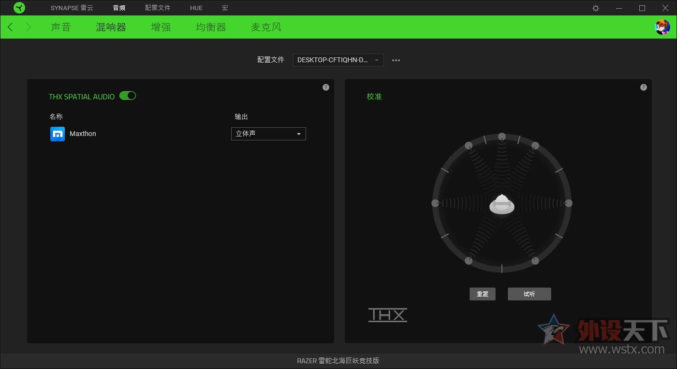
Task: Click the Razer logo icon
Action: tap(19, 8)
